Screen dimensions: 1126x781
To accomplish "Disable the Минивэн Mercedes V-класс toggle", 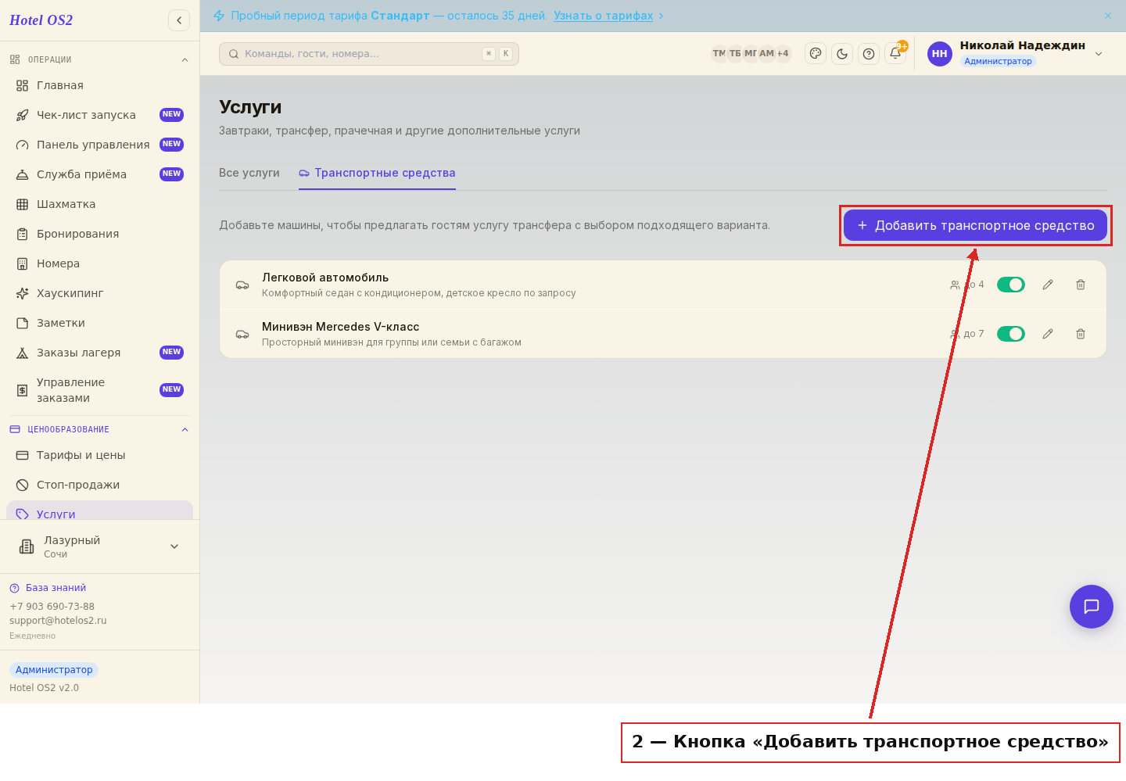I will click(x=1011, y=334).
